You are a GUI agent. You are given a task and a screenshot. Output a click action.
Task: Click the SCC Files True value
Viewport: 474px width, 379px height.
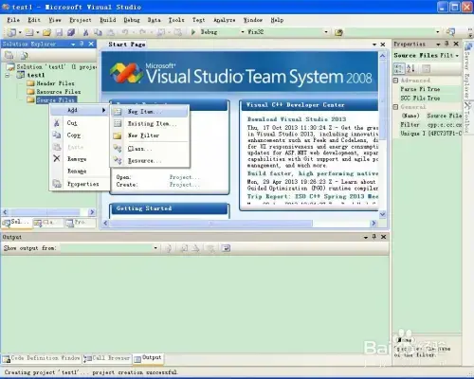(444, 99)
